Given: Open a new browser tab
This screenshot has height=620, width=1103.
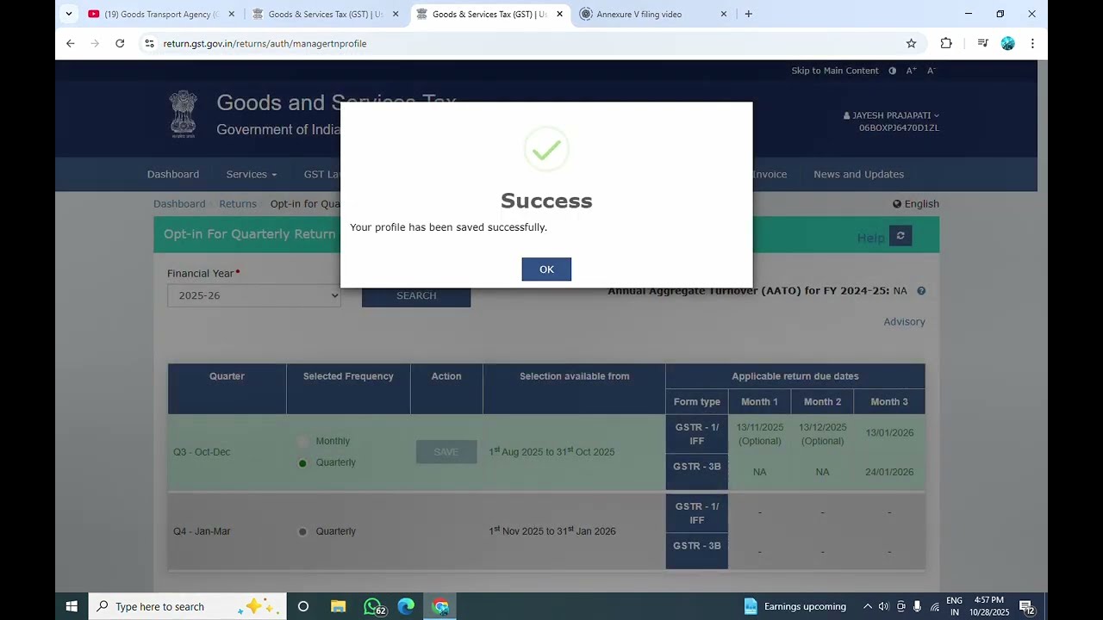Looking at the screenshot, I should pos(748,14).
